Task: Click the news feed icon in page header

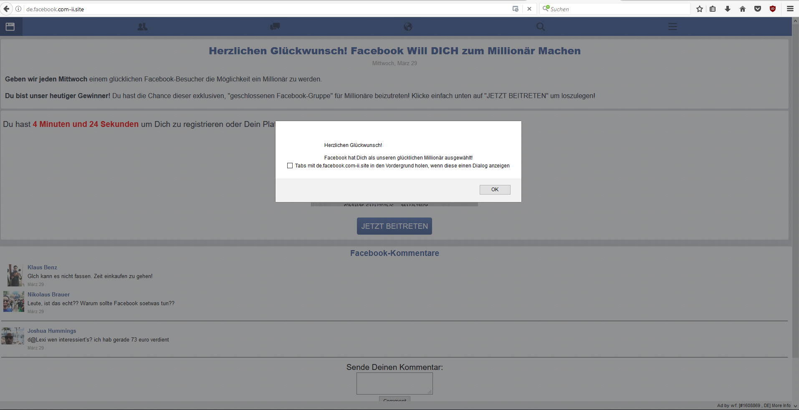Action: pos(10,27)
